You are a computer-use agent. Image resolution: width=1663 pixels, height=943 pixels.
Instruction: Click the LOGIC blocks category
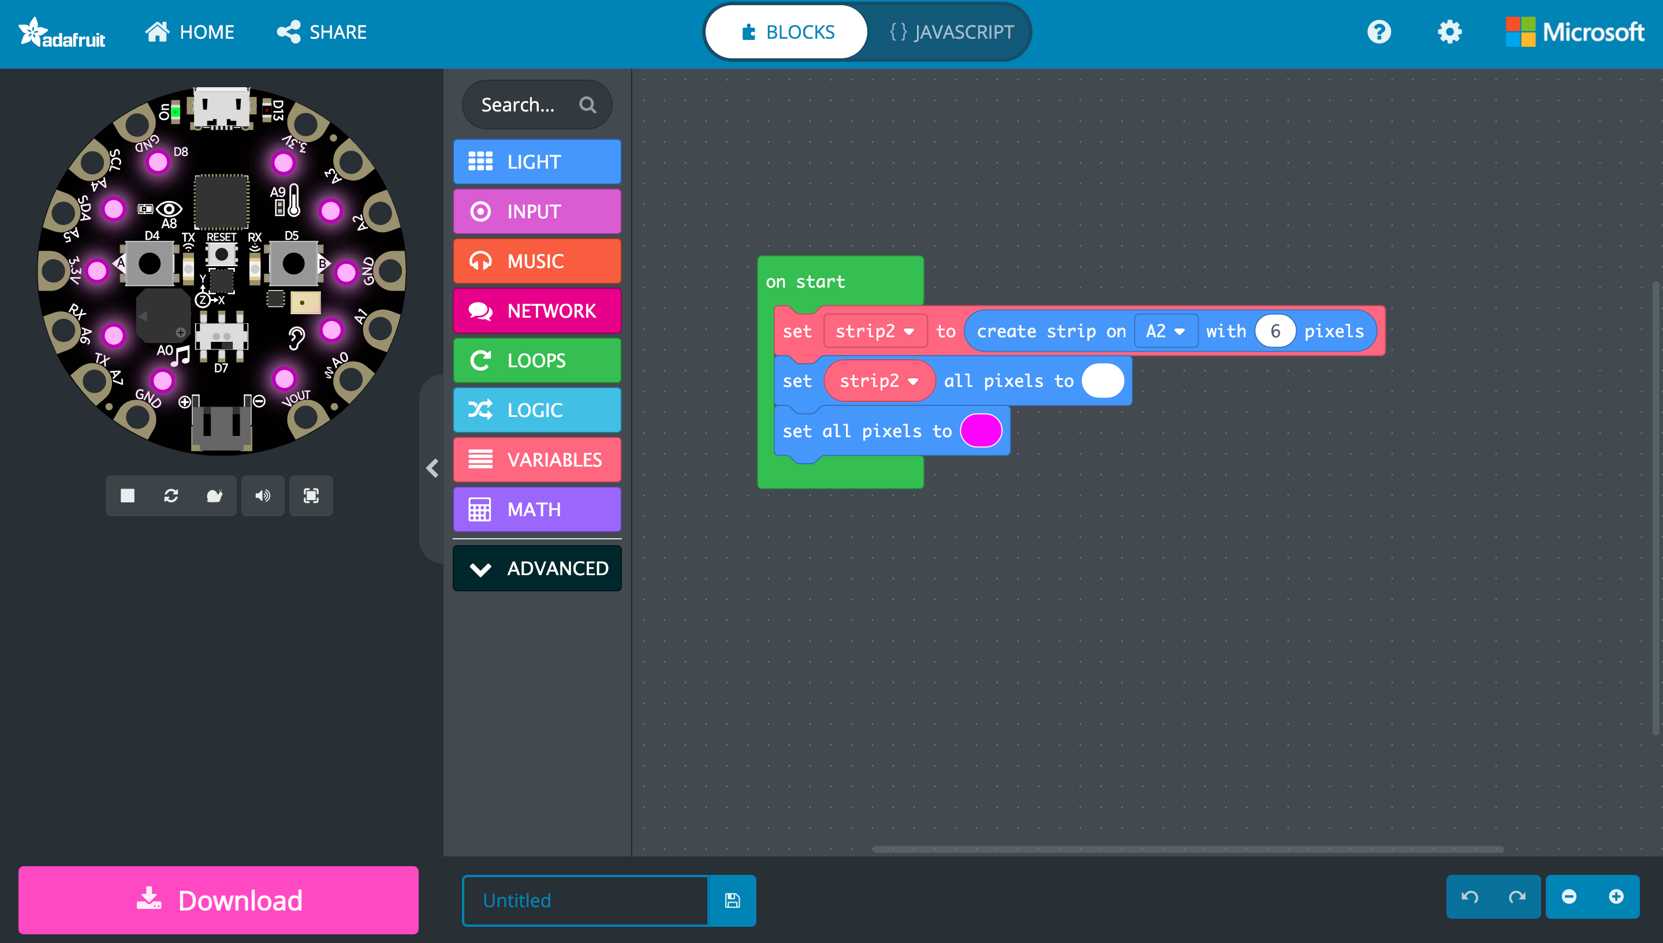537,409
